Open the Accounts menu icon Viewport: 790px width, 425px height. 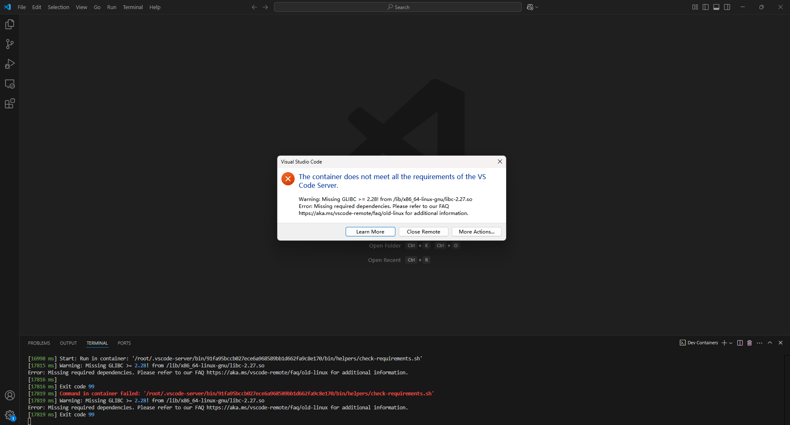click(x=10, y=395)
